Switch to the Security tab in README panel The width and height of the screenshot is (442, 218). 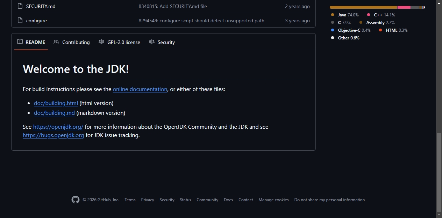pos(162,42)
